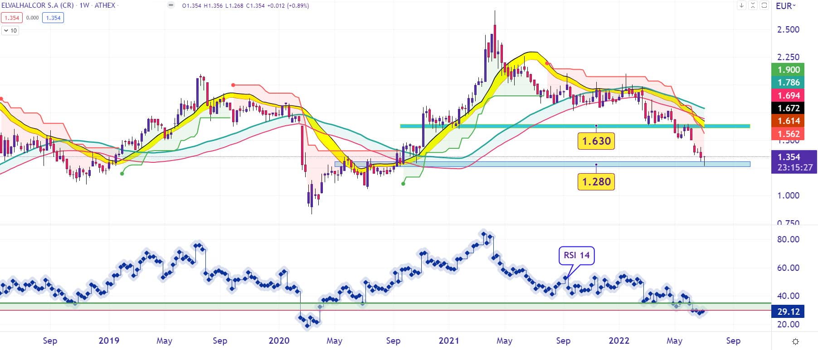Click the ELVALHALCOR S.A (CR) symbol title

point(37,5)
